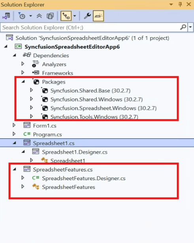This screenshot has width=194, height=243.
Task: Expand the SpreadsheetFeatures.Designer.cs node
Action: tap(23, 178)
